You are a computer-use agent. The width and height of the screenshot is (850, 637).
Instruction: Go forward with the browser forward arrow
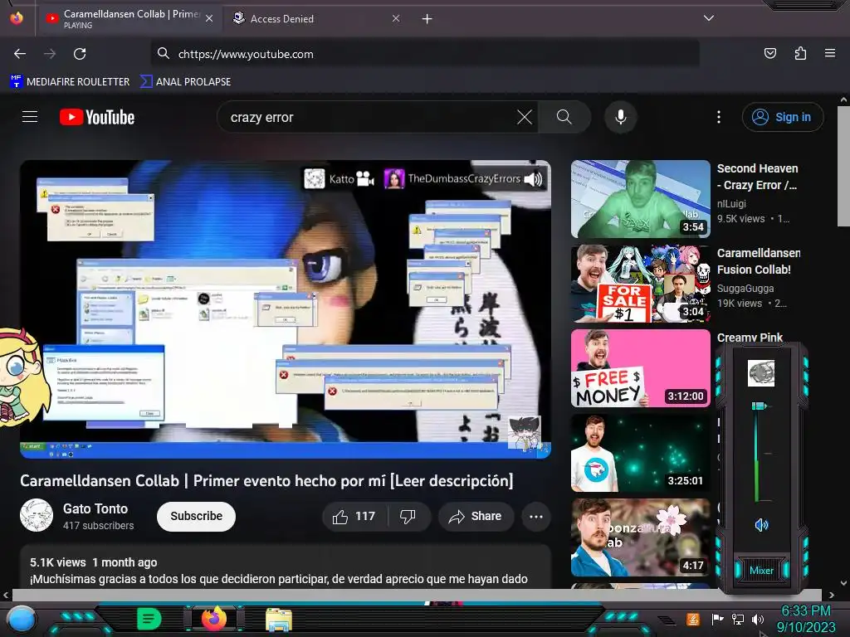pos(50,54)
